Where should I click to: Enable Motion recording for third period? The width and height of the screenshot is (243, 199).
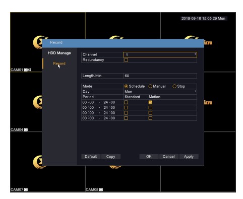(x=150, y=113)
